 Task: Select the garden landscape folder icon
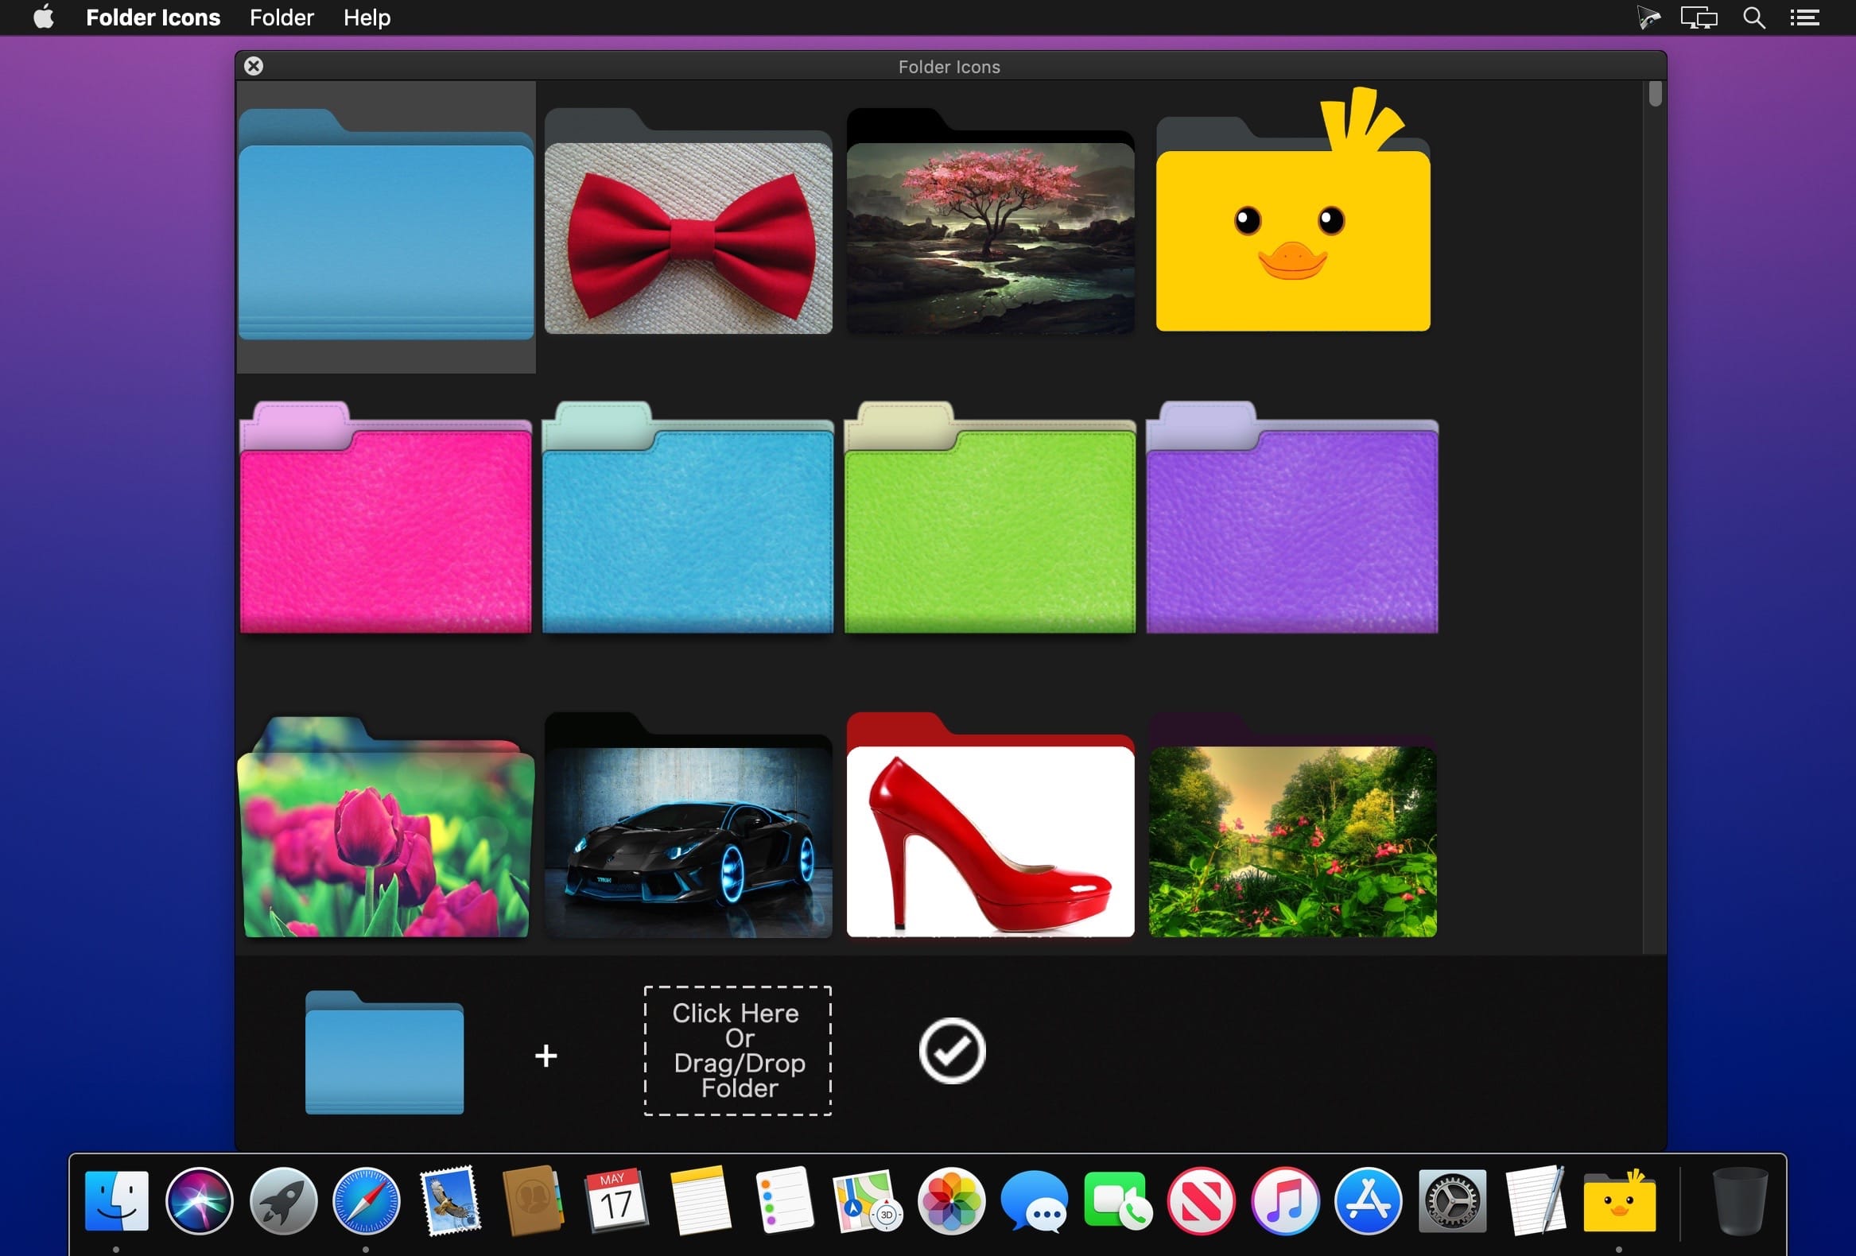pyautogui.click(x=1292, y=826)
